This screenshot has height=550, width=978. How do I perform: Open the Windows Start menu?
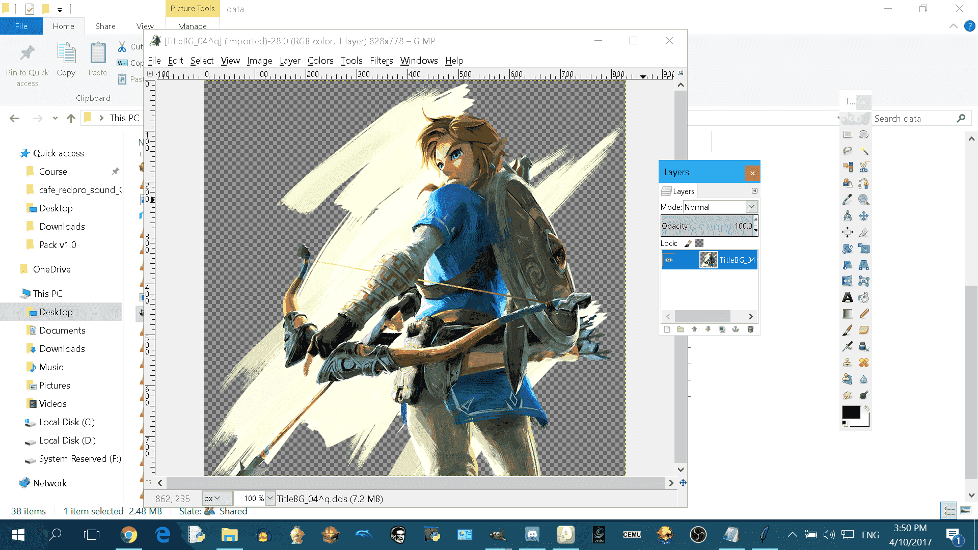tap(18, 535)
